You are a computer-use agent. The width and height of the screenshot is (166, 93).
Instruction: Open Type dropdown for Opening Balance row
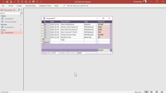[96, 24]
